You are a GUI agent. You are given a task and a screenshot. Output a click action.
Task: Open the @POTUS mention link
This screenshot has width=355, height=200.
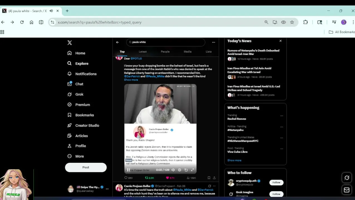click(x=136, y=59)
